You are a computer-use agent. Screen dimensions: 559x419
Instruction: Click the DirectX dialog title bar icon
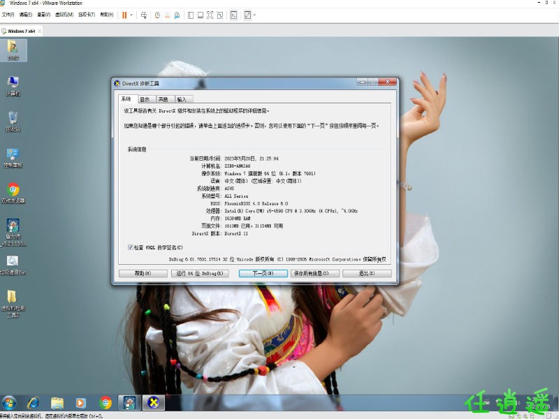(117, 83)
